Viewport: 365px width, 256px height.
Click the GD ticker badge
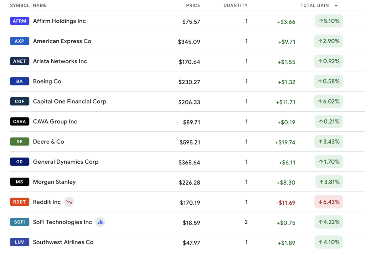click(x=20, y=162)
